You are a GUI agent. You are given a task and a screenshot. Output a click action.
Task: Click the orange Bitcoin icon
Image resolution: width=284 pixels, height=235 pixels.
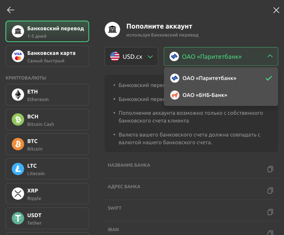(x=18, y=144)
